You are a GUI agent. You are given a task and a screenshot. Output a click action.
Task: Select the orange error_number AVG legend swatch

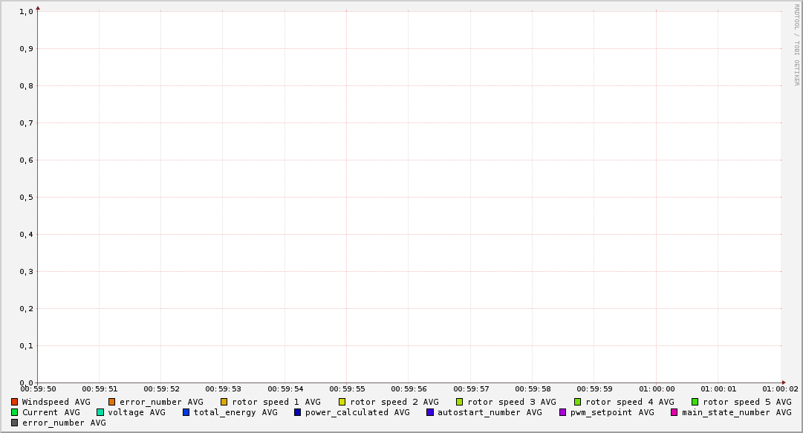click(112, 402)
